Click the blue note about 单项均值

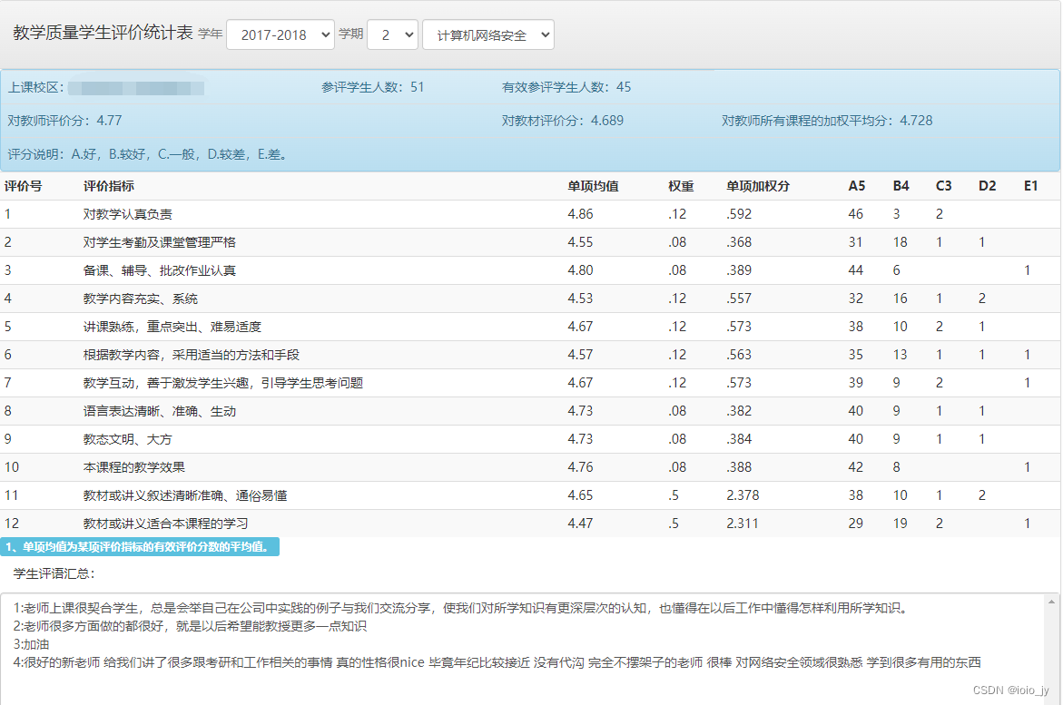pyautogui.click(x=140, y=546)
